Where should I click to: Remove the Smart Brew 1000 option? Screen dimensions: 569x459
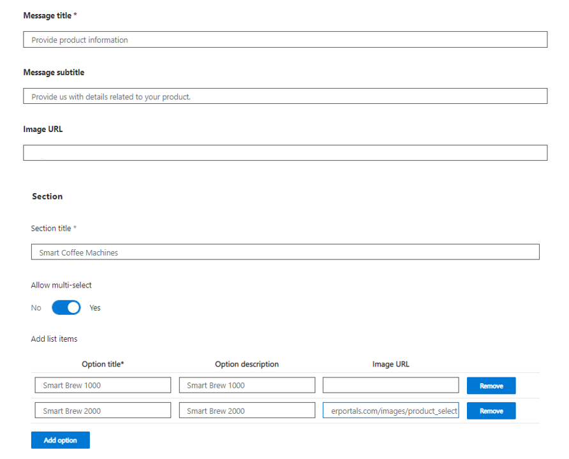(491, 386)
